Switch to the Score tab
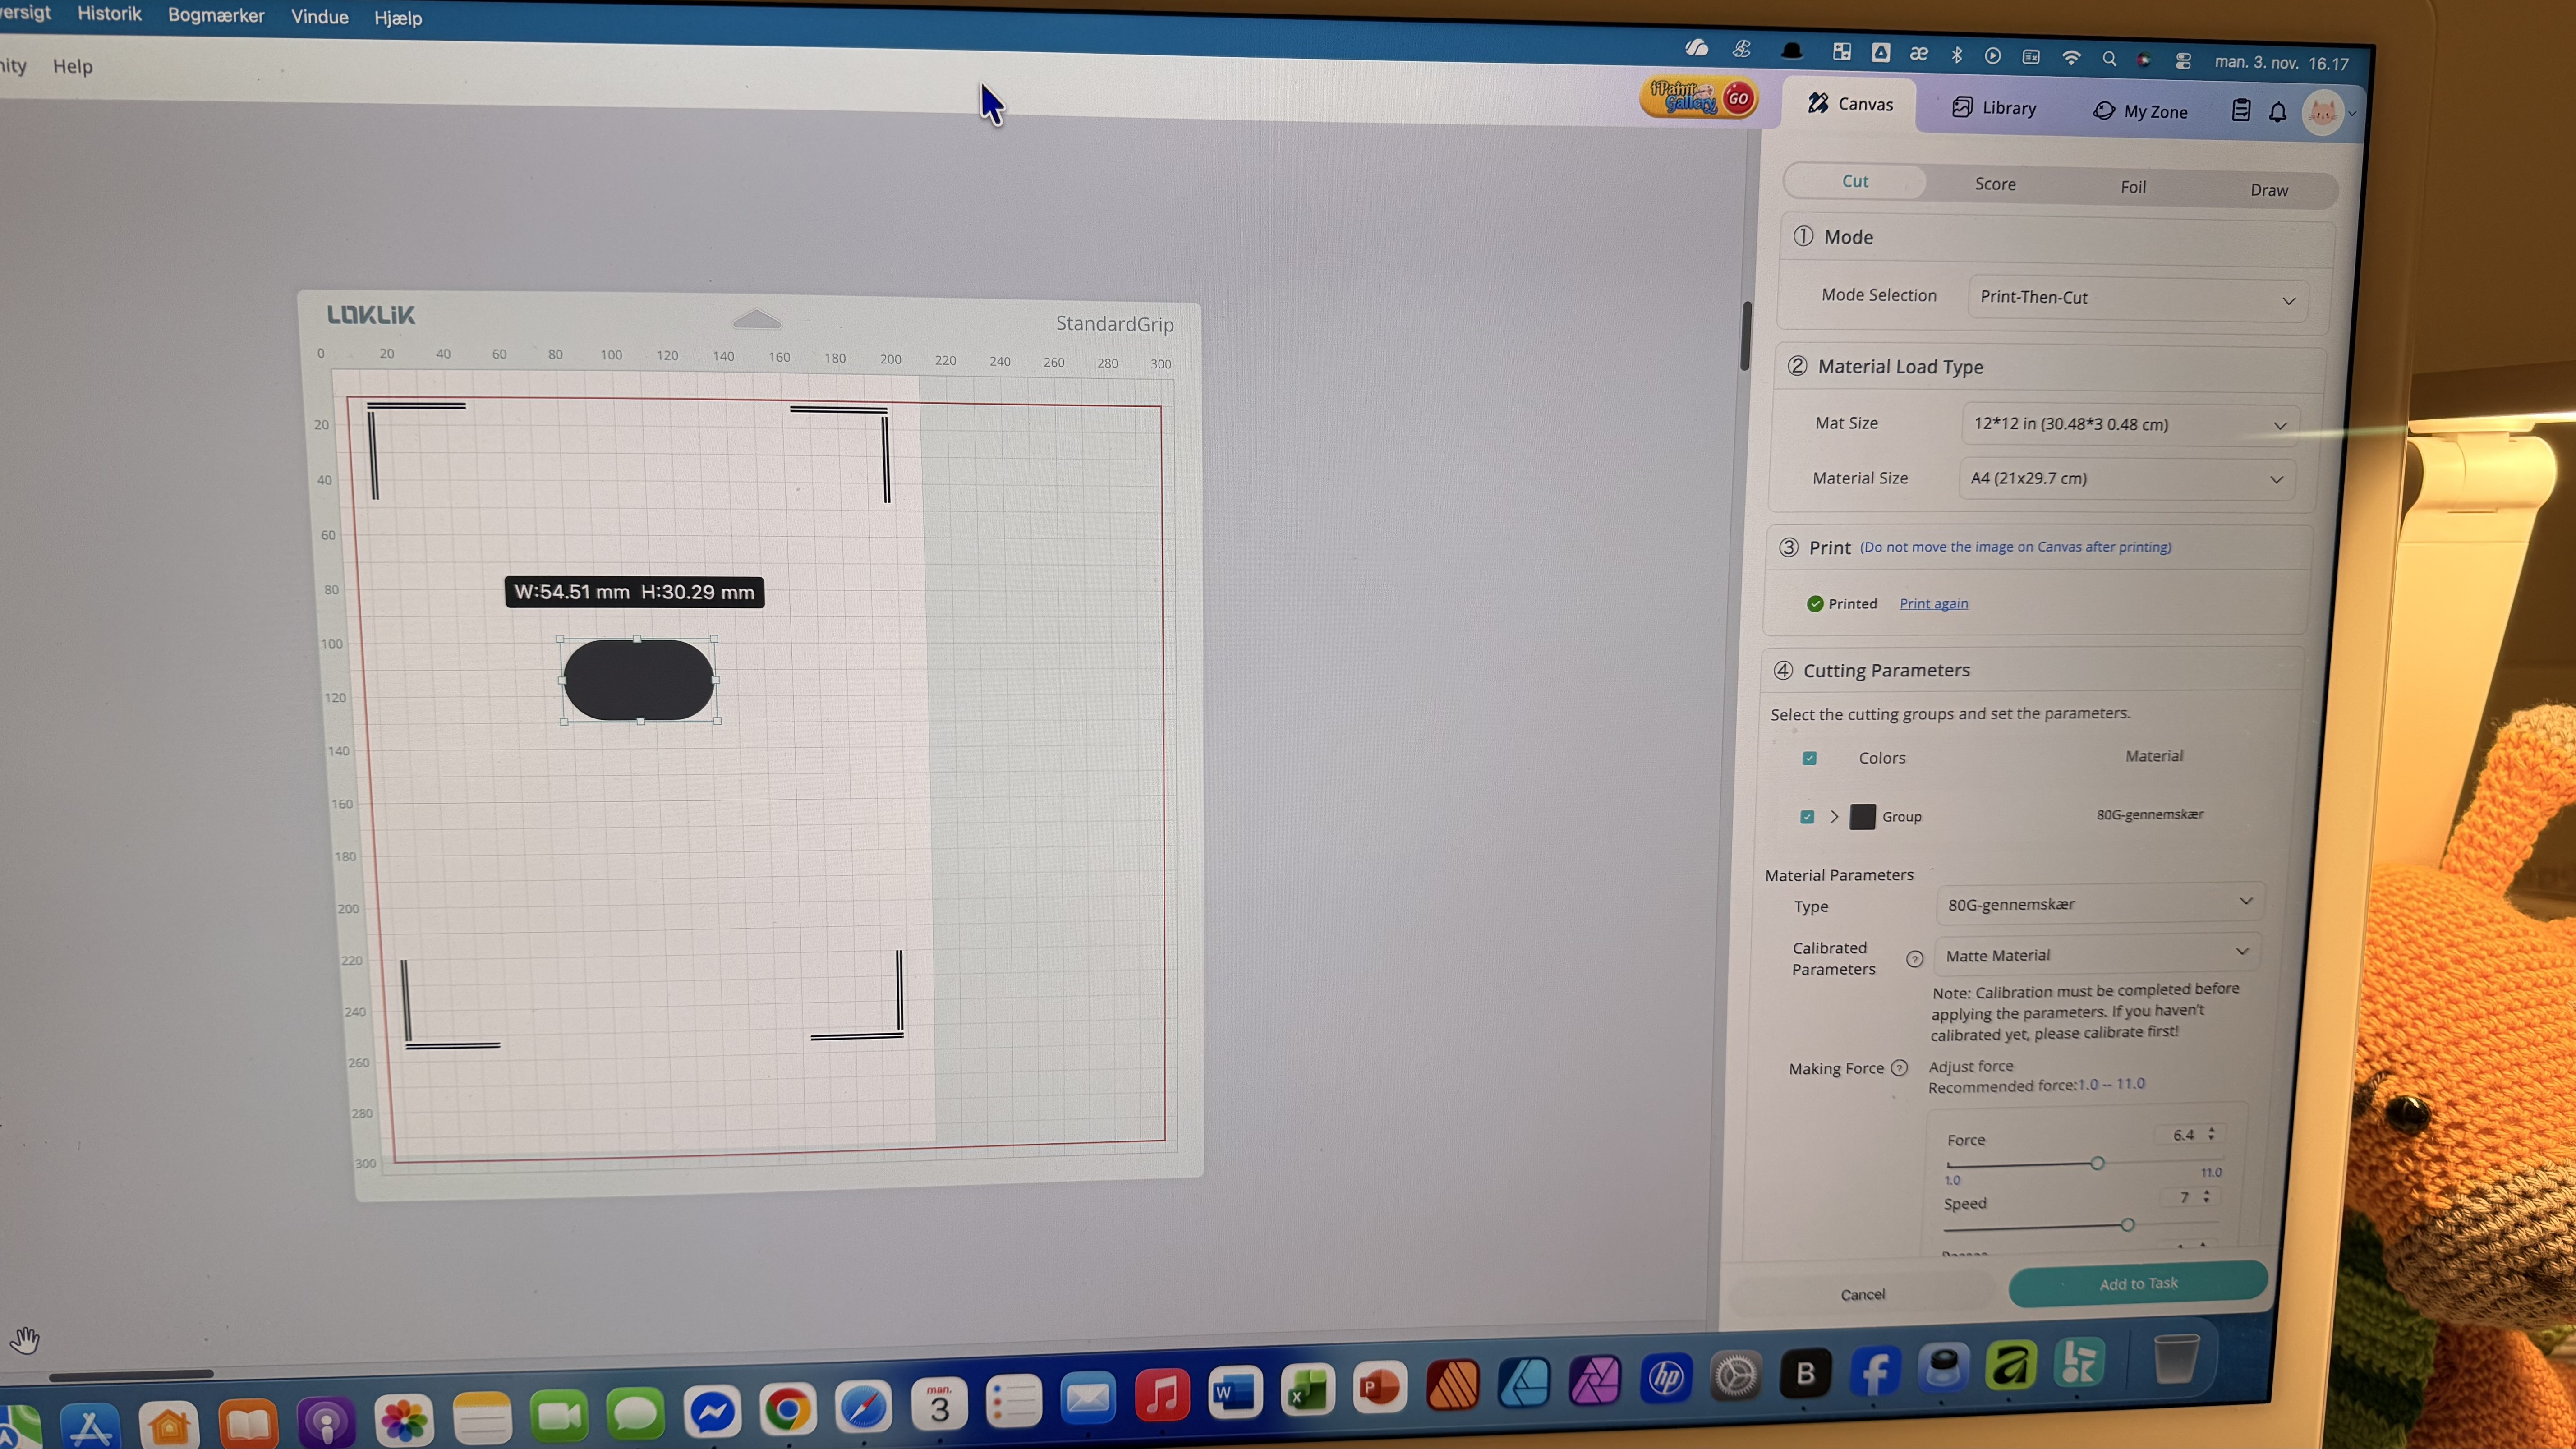Viewport: 2576px width, 1449px height. click(1995, 184)
